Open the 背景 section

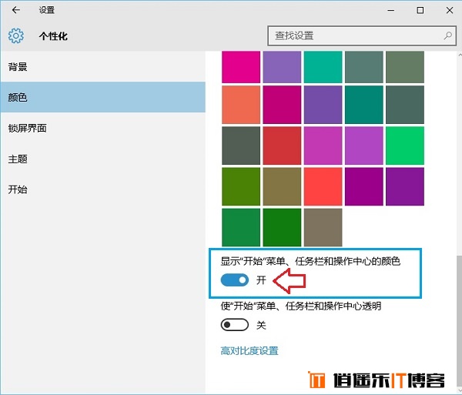pyautogui.click(x=103, y=66)
